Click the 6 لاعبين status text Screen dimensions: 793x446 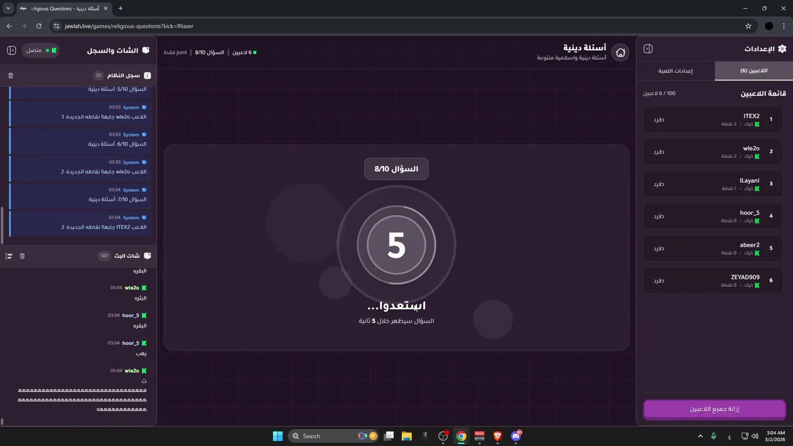tap(242, 53)
